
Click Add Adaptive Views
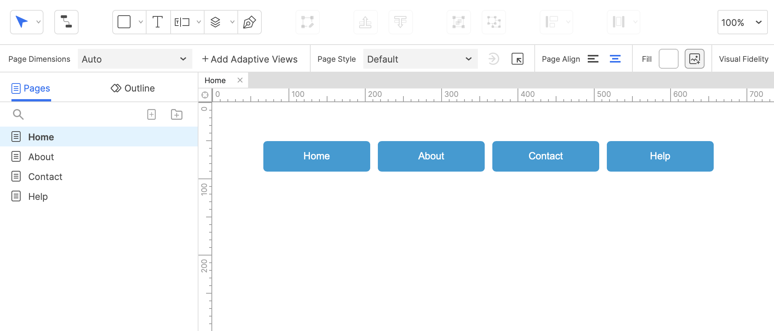250,59
